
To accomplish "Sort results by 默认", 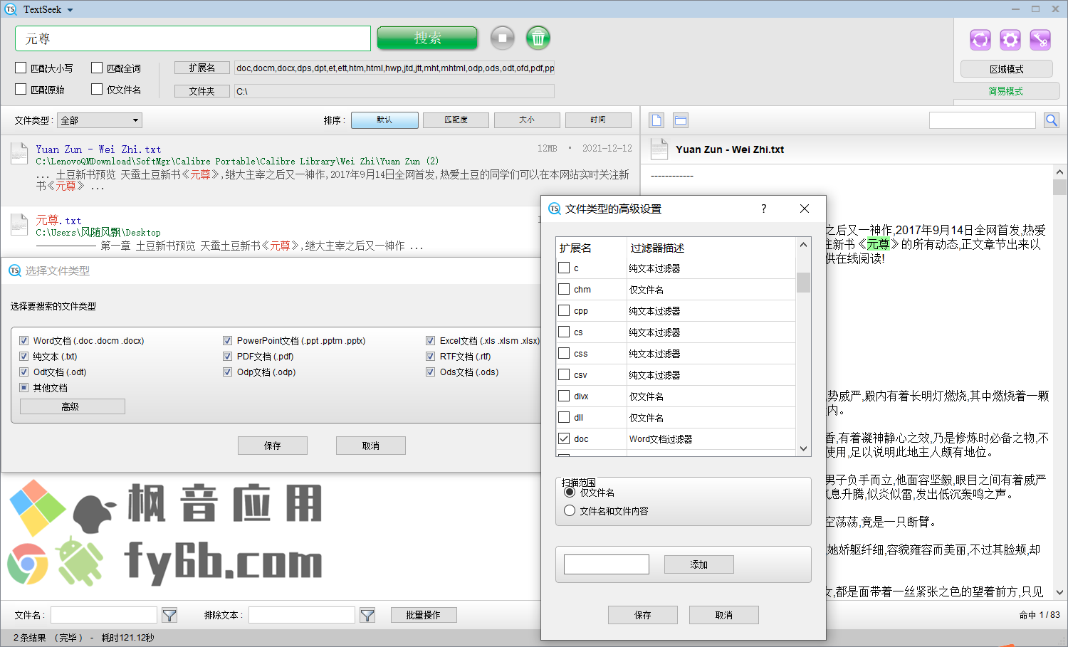I will tap(384, 120).
